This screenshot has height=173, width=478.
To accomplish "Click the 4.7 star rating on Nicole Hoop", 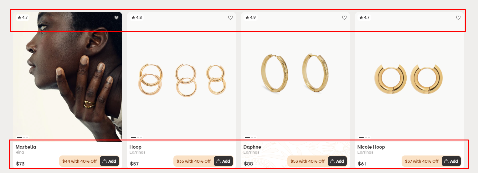I will (x=364, y=18).
